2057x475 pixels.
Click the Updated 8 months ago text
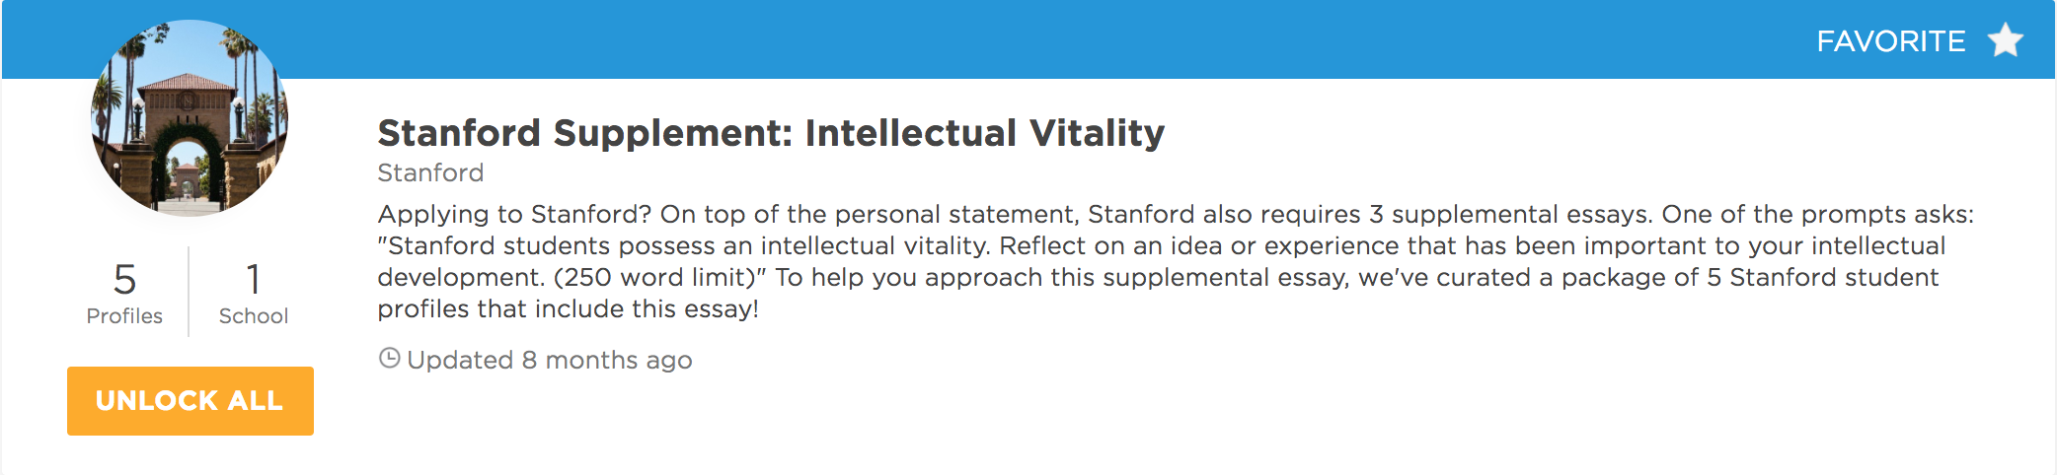[550, 361]
